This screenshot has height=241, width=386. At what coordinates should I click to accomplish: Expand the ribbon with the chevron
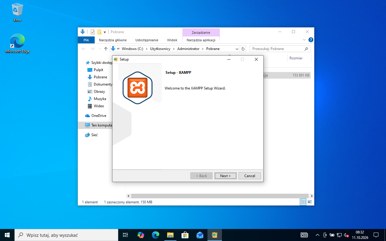coord(304,40)
